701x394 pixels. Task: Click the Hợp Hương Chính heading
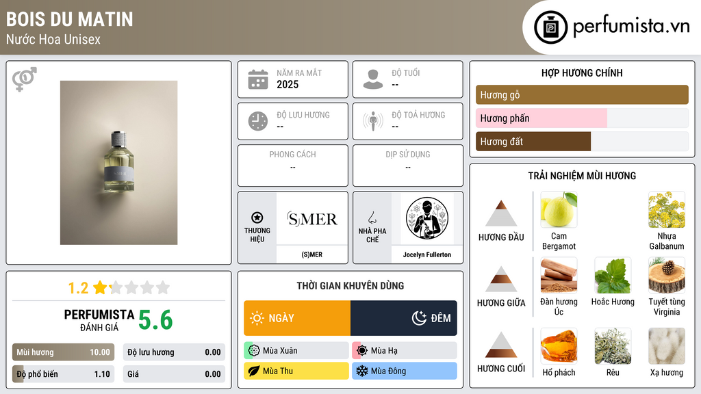582,73
